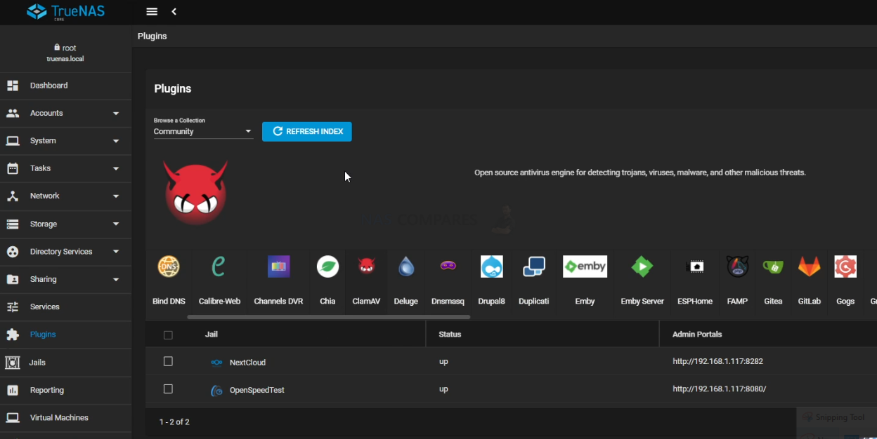Click the NextCloud jail name

pyautogui.click(x=247, y=363)
